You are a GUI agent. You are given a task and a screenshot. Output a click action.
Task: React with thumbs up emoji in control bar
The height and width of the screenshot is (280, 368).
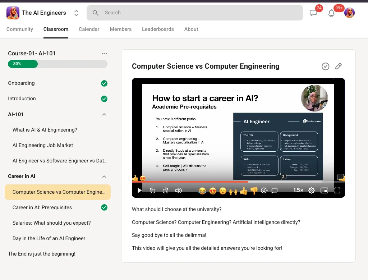coord(244,191)
